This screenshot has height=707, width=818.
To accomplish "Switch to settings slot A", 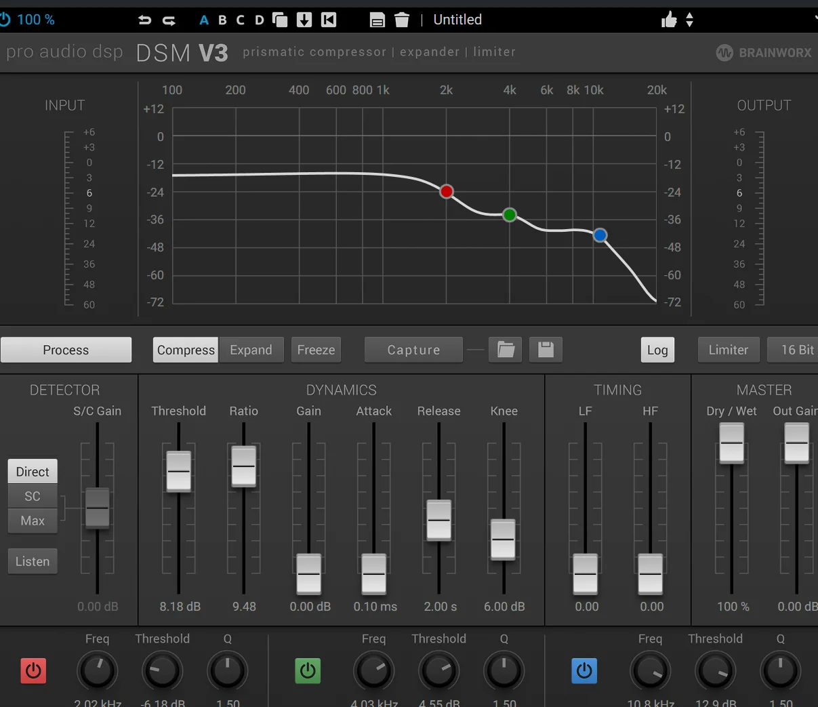I will point(204,20).
